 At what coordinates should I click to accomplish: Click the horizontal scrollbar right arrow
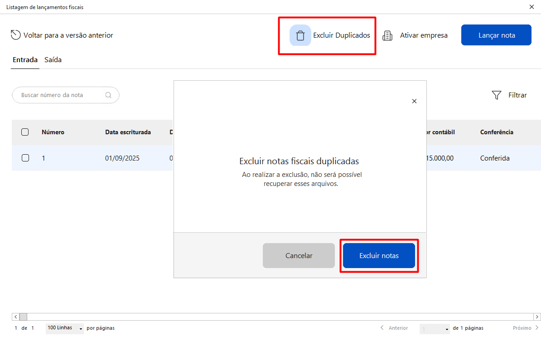[x=537, y=317]
